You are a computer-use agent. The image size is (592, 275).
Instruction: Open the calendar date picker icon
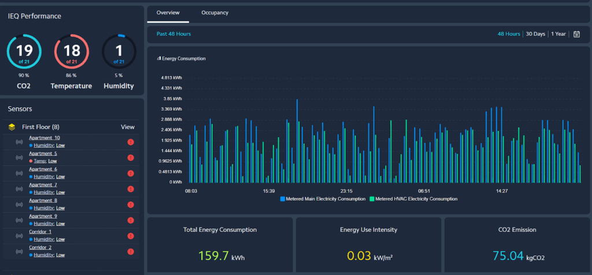point(576,34)
